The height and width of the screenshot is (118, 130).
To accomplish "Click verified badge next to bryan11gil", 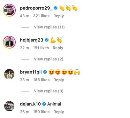I will [x=45, y=72].
